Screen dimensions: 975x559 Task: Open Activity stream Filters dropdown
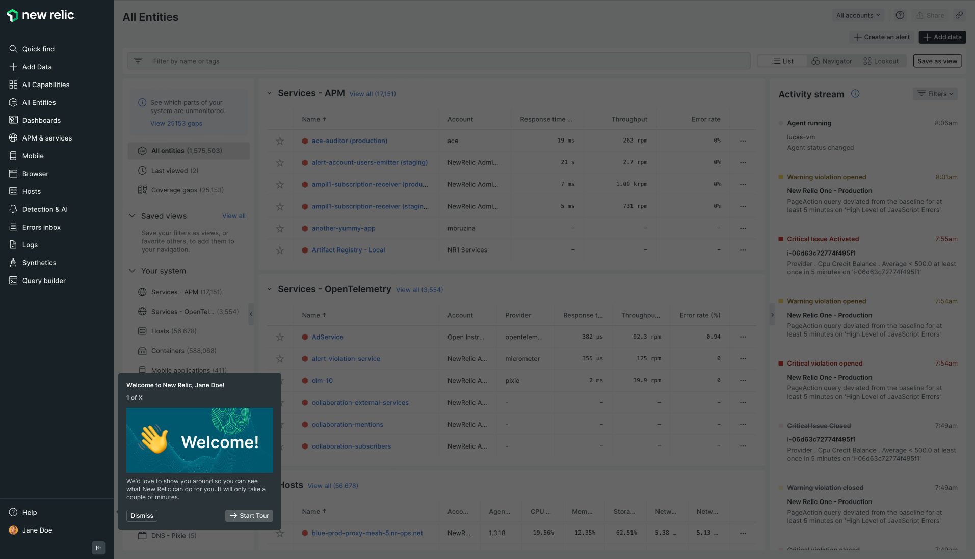(x=935, y=94)
